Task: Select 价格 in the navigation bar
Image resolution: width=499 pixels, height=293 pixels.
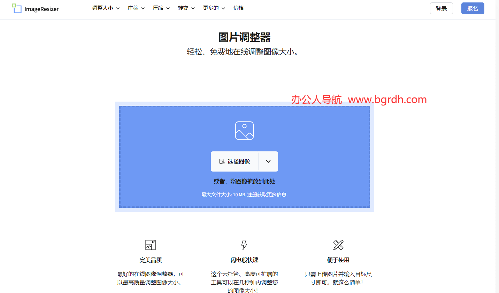Action: [239, 8]
